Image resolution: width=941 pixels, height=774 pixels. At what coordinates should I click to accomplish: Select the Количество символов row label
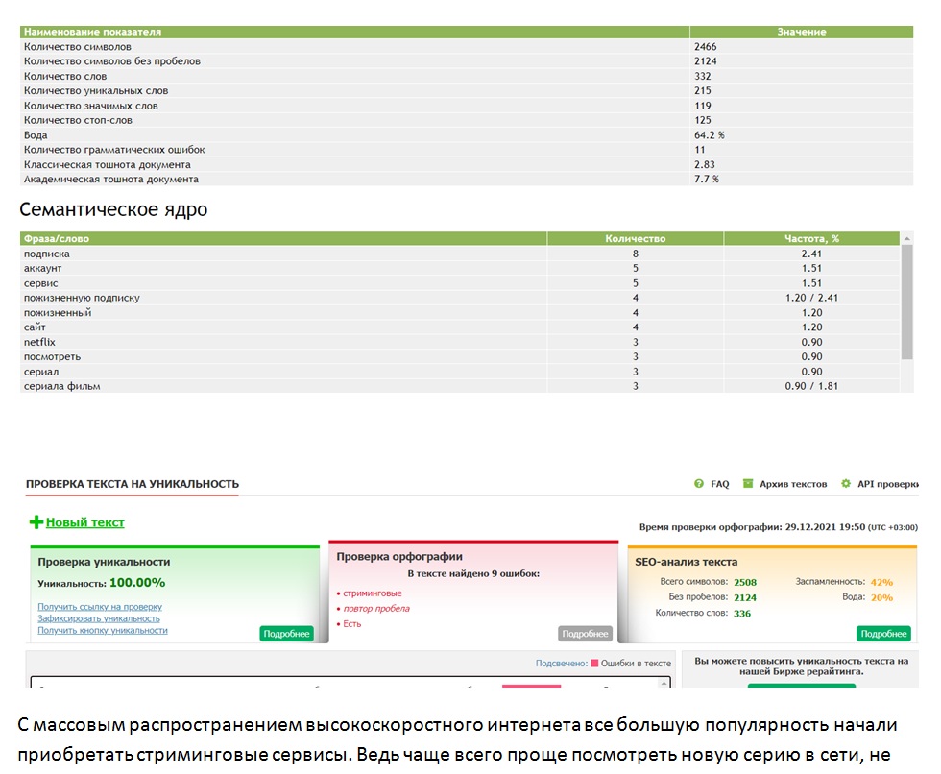(78, 47)
